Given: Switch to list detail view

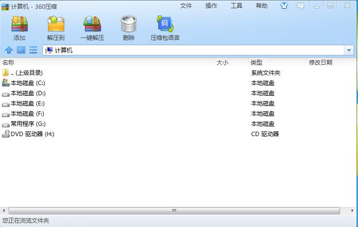Looking at the screenshot, I should click(34, 50).
